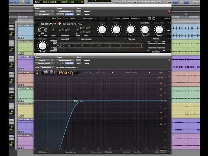Toggle full screen mode in Pro-Q 2
The image size is (208, 156).
[x=169, y=72]
